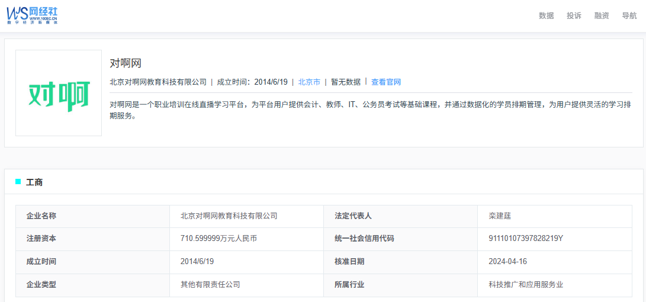This screenshot has width=646, height=302.
Task: Open the 融资 menu
Action: pos(602,16)
